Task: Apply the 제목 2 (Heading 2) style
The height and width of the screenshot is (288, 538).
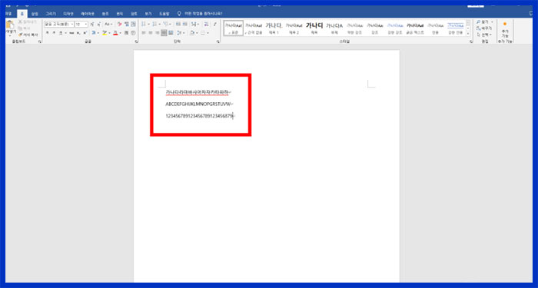Action: 294,28
